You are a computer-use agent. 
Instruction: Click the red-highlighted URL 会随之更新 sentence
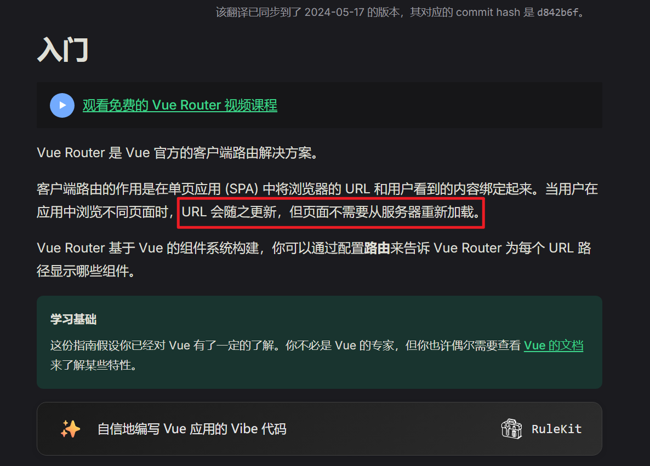click(331, 212)
